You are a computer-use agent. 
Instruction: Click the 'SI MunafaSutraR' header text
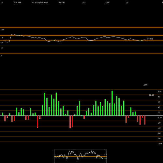[40, 3]
